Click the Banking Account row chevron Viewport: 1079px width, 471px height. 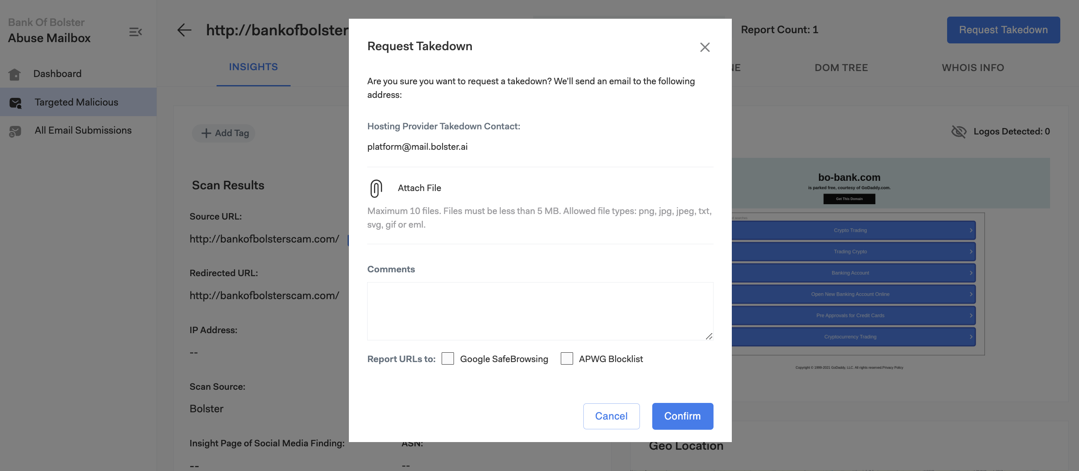[x=971, y=273]
